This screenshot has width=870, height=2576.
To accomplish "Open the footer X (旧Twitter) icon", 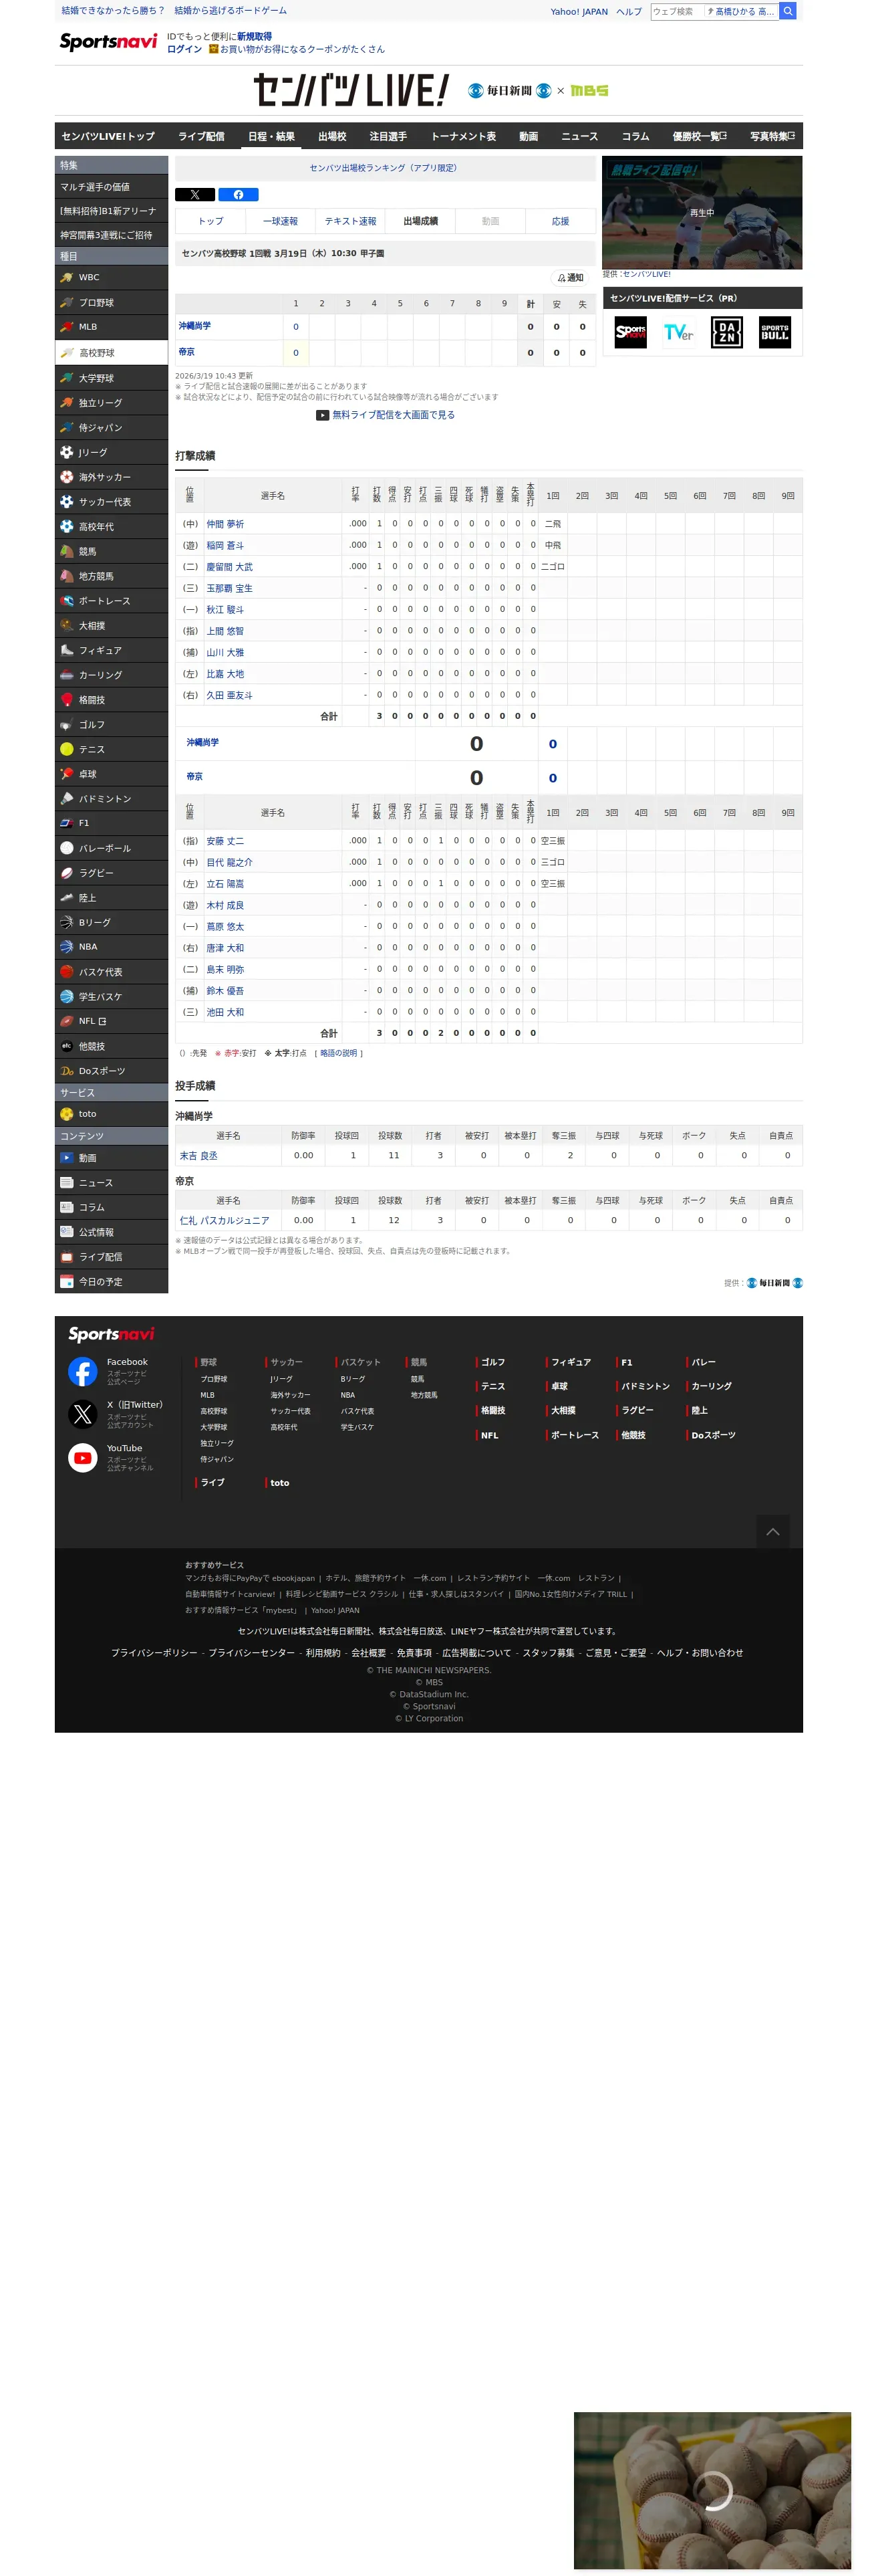I will pos(83,1414).
